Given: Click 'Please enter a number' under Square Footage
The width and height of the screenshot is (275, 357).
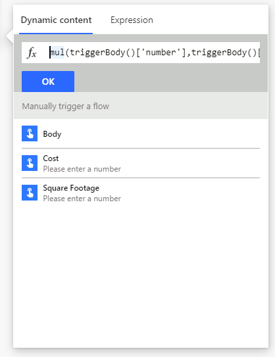Looking at the screenshot, I should click(x=82, y=199).
